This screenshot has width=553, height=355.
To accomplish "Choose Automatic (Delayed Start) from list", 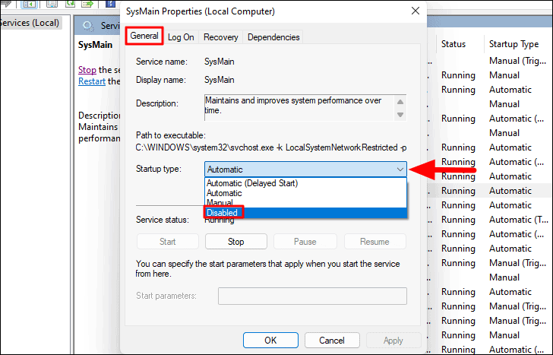I will [305, 183].
